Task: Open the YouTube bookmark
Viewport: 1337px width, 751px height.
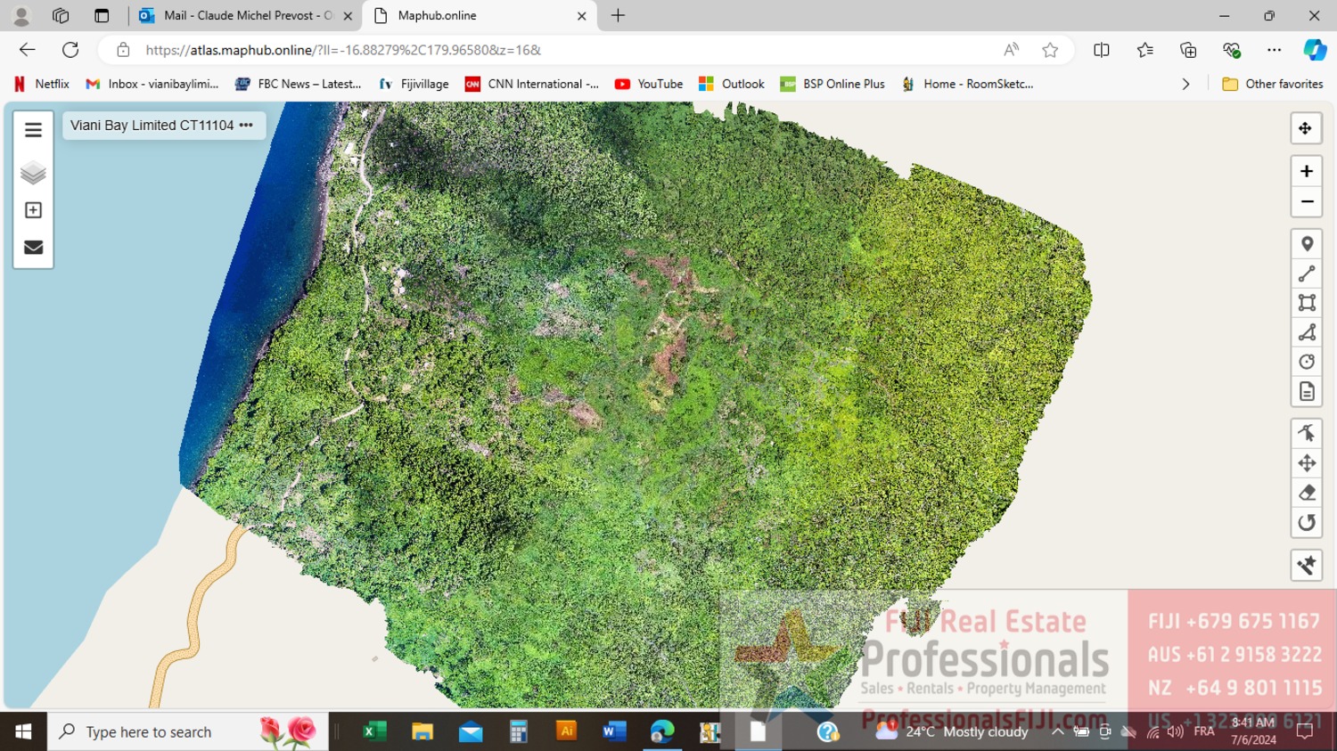Action: point(649,84)
